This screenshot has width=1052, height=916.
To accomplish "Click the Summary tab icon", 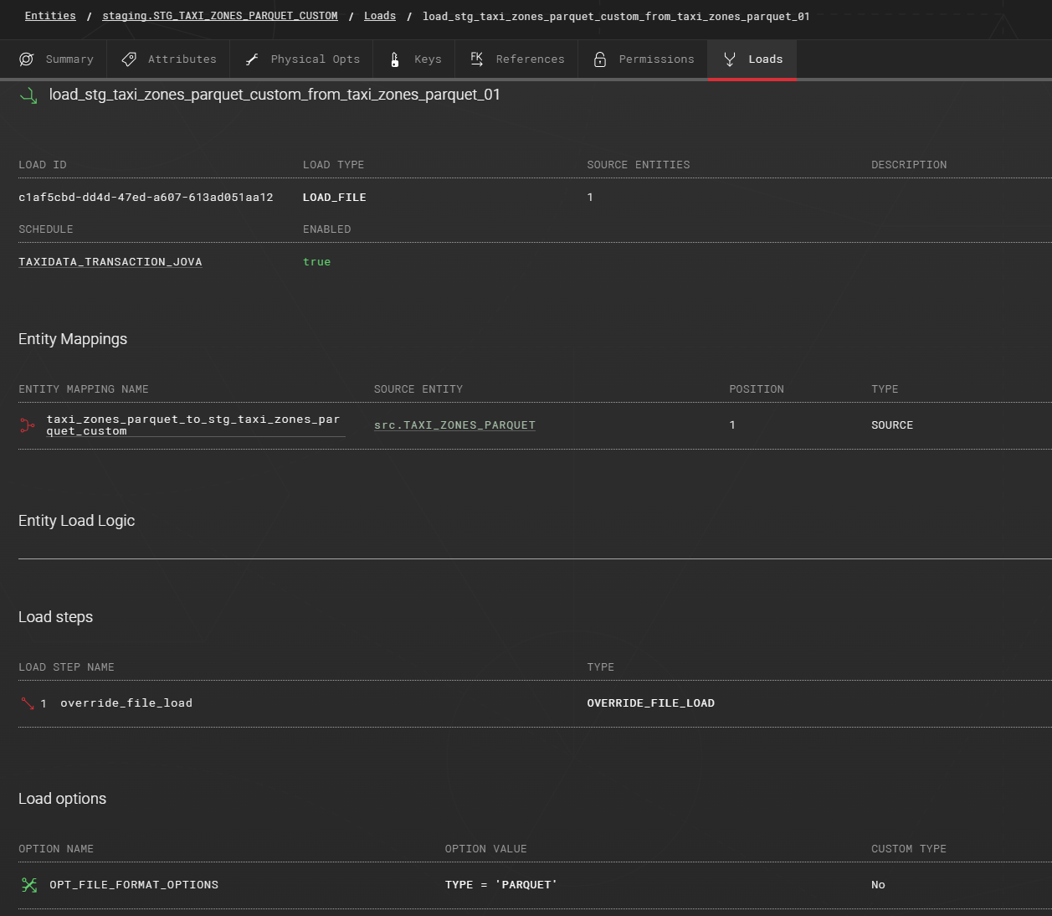I will [x=27, y=59].
